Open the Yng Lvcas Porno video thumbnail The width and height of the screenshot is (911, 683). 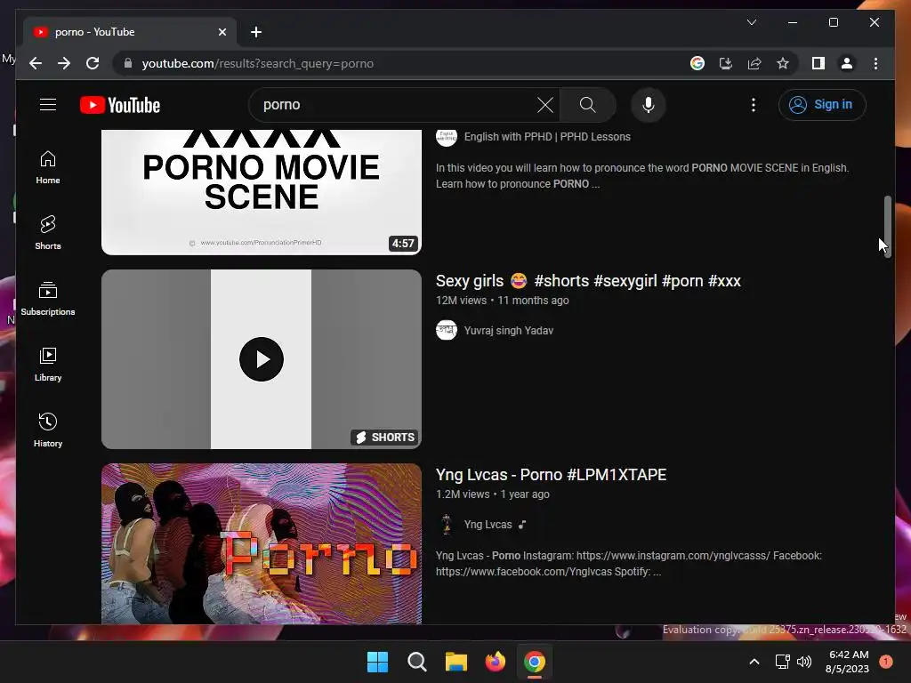tap(262, 543)
